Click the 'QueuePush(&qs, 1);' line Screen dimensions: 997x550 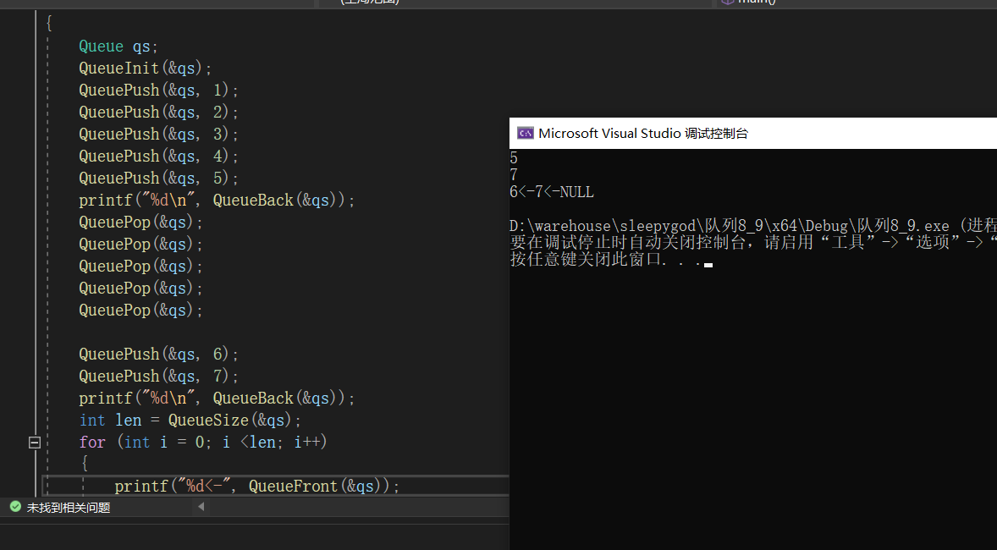(x=158, y=91)
